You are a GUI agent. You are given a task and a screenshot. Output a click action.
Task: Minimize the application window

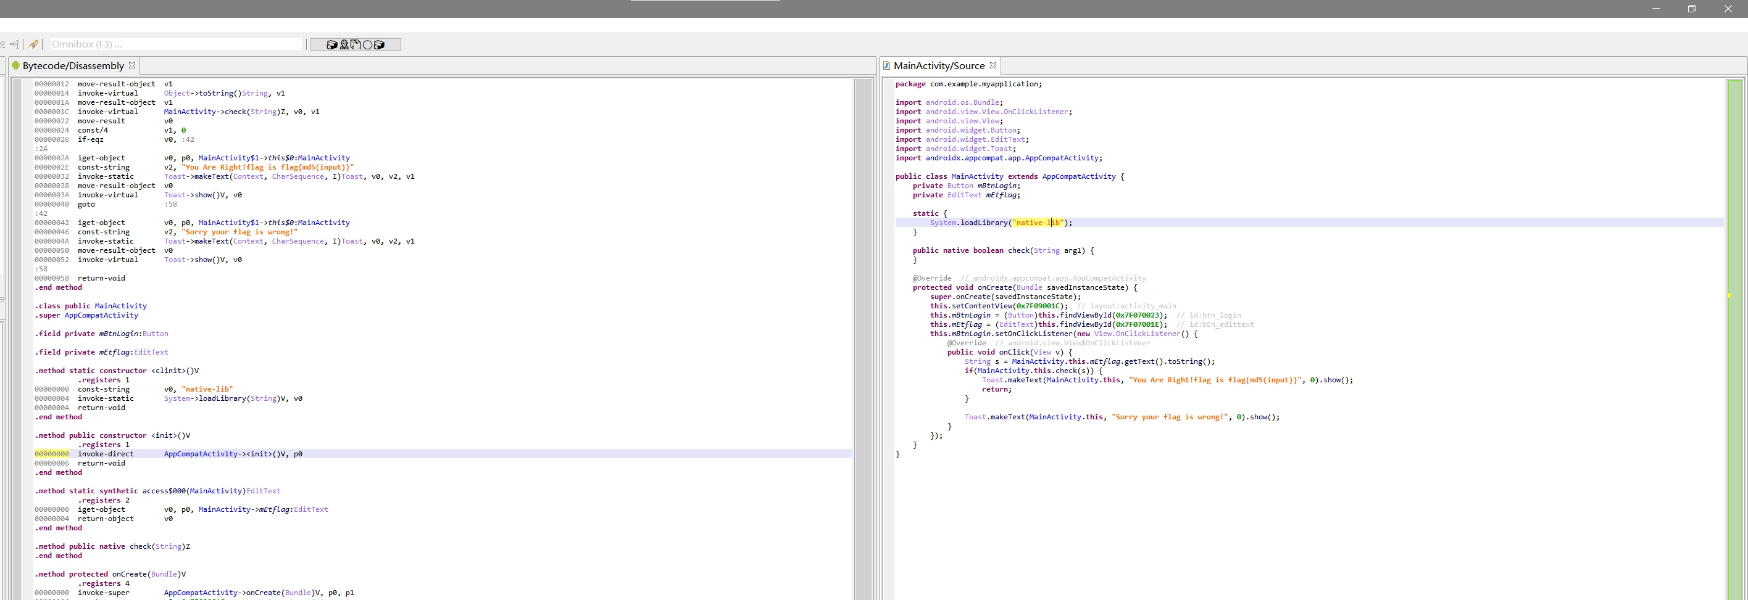[1655, 9]
